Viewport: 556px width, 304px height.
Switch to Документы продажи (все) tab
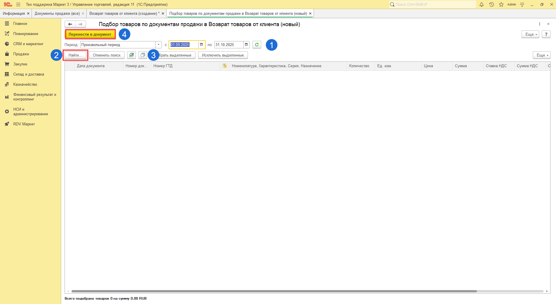pos(57,14)
